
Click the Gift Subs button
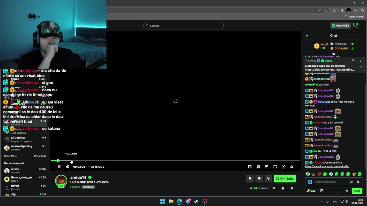tap(285, 179)
